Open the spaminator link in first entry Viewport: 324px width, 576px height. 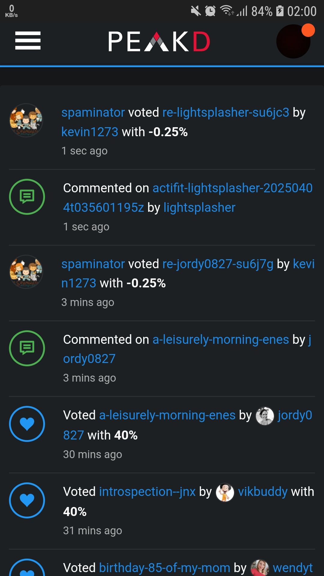[x=93, y=112]
